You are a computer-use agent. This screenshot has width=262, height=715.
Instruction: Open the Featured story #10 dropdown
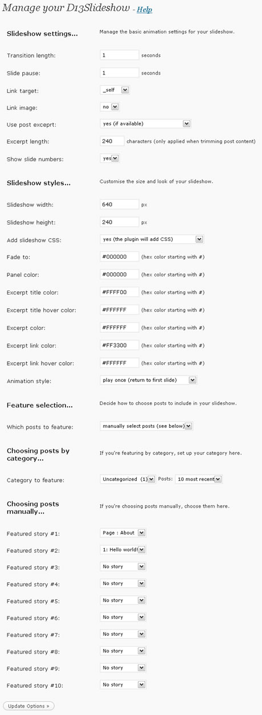pyautogui.click(x=123, y=685)
